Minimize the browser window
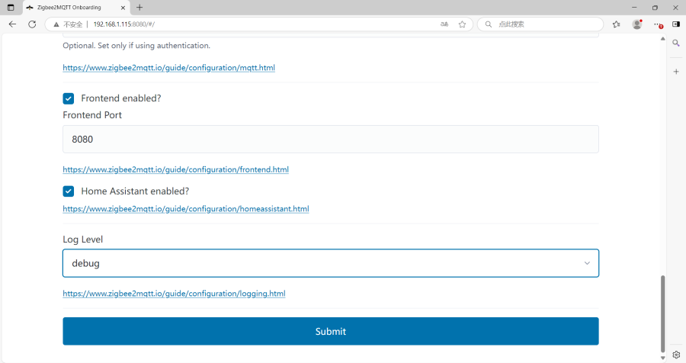This screenshot has width=686, height=363. (634, 8)
